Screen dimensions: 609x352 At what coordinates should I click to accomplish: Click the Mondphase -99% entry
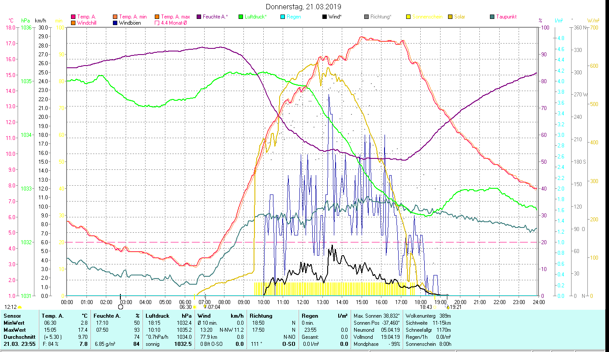[377, 344]
